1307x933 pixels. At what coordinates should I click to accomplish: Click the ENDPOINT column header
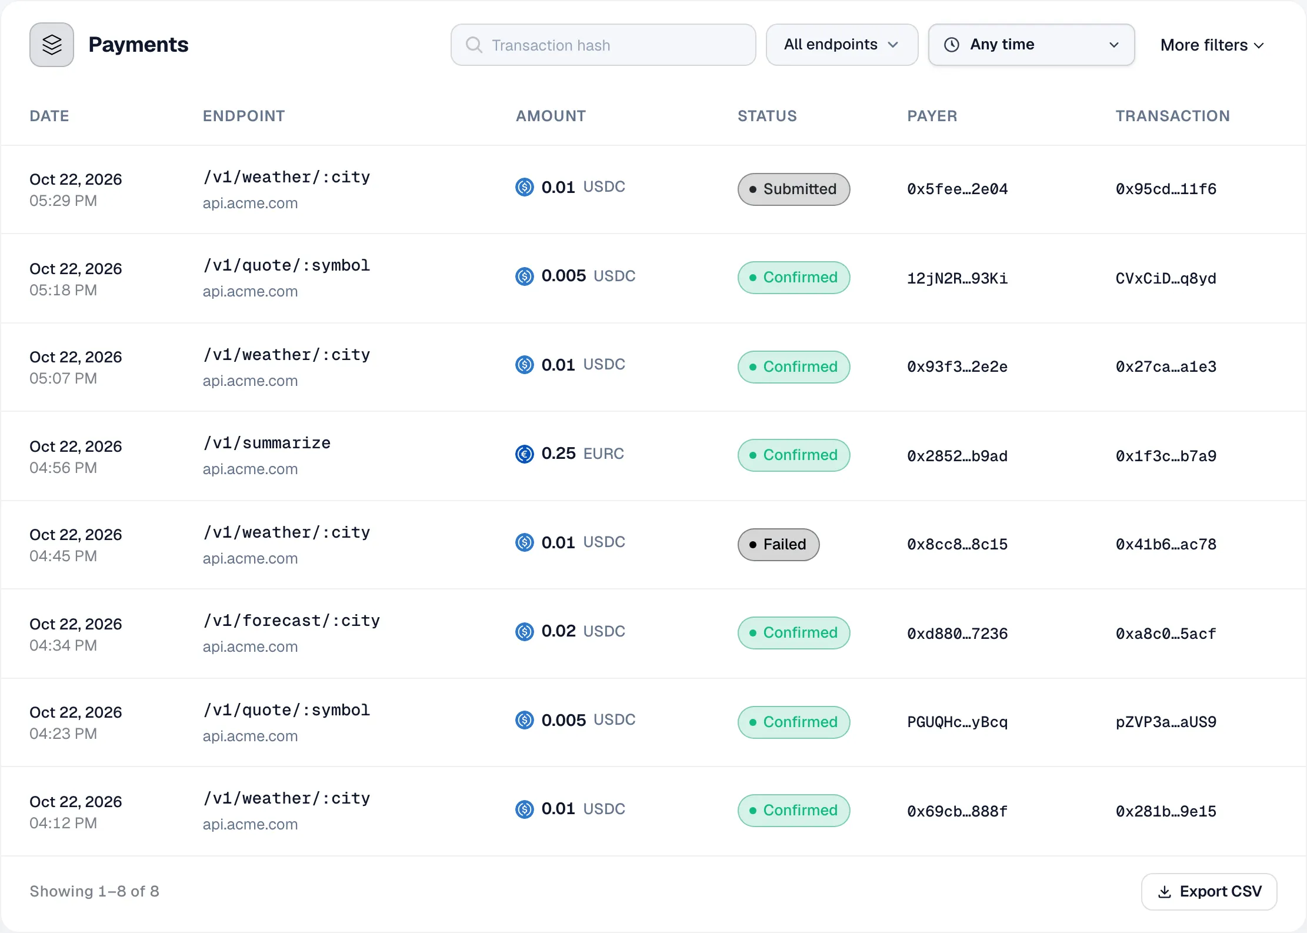(244, 116)
